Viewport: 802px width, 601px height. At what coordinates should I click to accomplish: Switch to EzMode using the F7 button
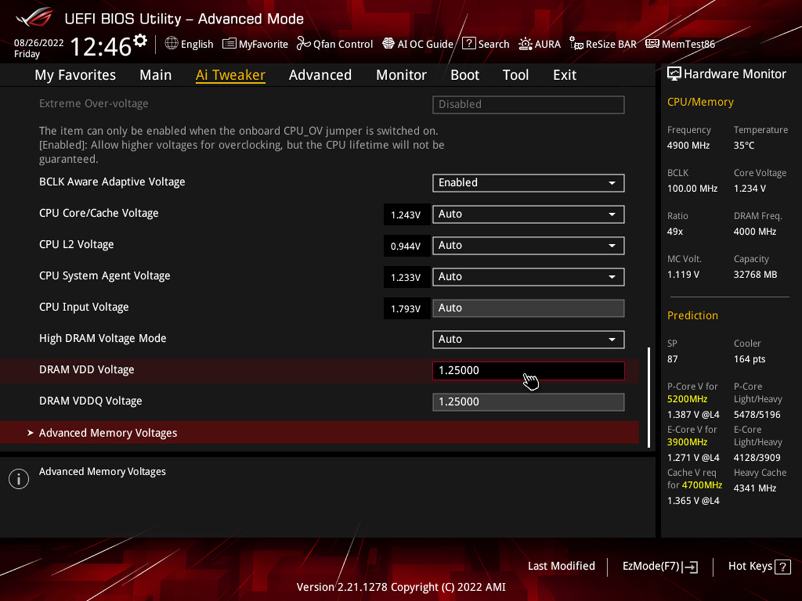660,566
